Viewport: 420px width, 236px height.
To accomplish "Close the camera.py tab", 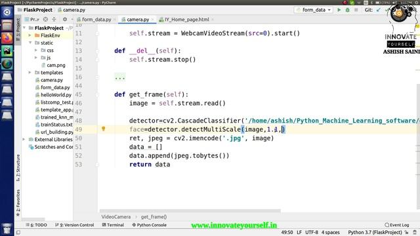I will 152,20.
